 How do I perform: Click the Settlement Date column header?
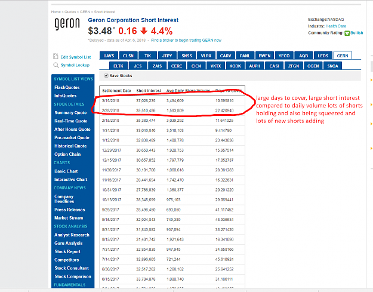[x=116, y=91]
